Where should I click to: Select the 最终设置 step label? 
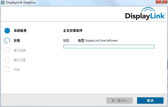coord(19,60)
